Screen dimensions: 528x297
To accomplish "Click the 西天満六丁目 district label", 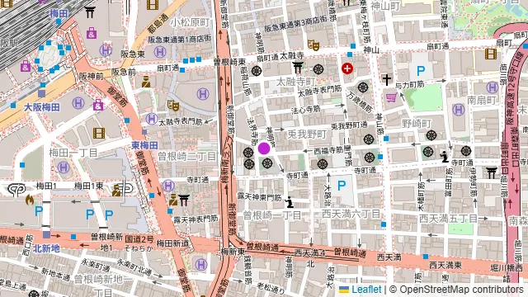I will (x=351, y=214).
